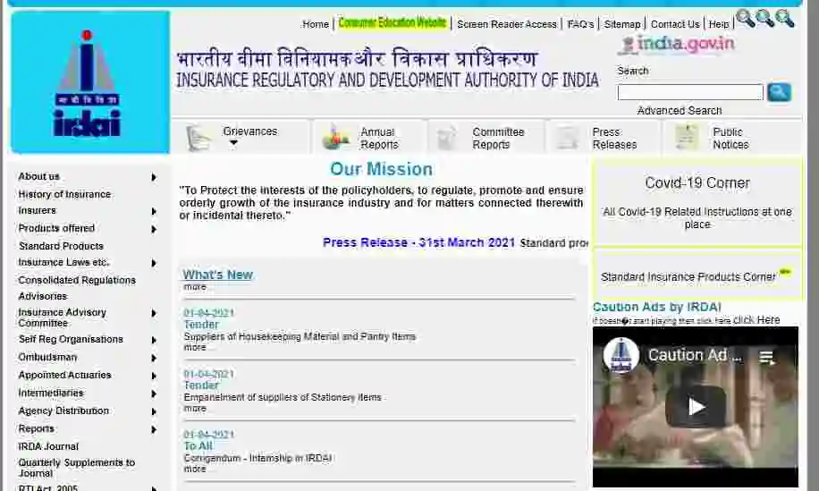Open Standard Insurance Products Corner
The height and width of the screenshot is (491, 819).
click(688, 277)
